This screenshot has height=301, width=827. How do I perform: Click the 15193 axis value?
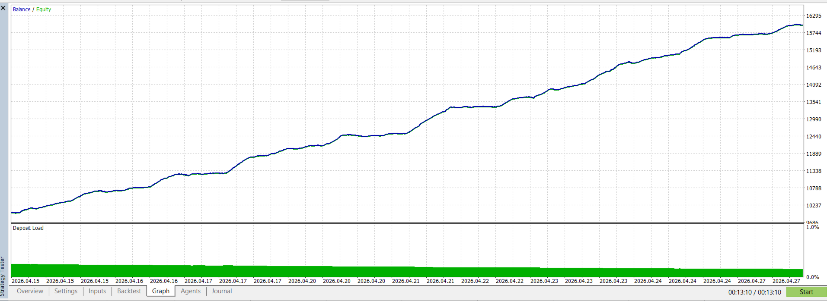pyautogui.click(x=814, y=50)
